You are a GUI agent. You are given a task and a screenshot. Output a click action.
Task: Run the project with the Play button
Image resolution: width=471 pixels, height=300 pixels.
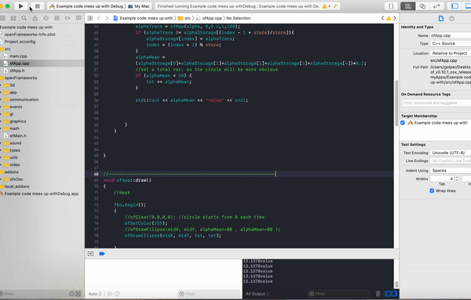coord(20,6)
